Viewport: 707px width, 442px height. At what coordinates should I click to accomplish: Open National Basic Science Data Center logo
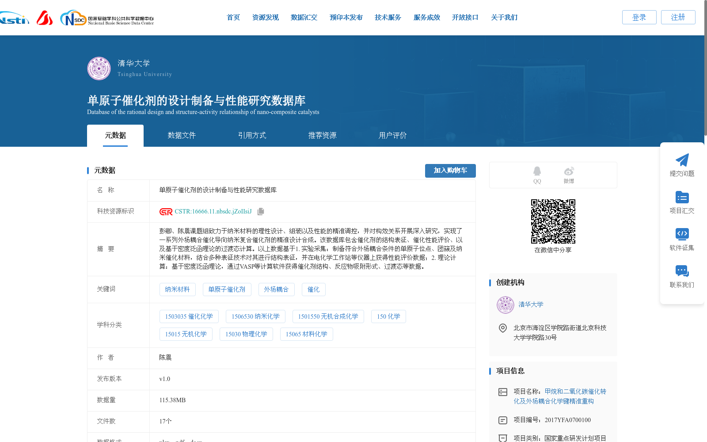coord(107,18)
